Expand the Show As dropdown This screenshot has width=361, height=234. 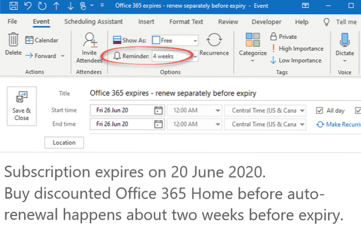coord(194,40)
